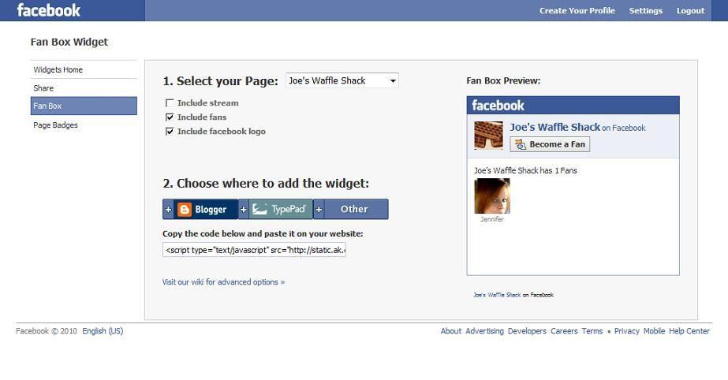Uncheck the Include facebook logo checkbox
The image size is (728, 380).
coord(170,132)
